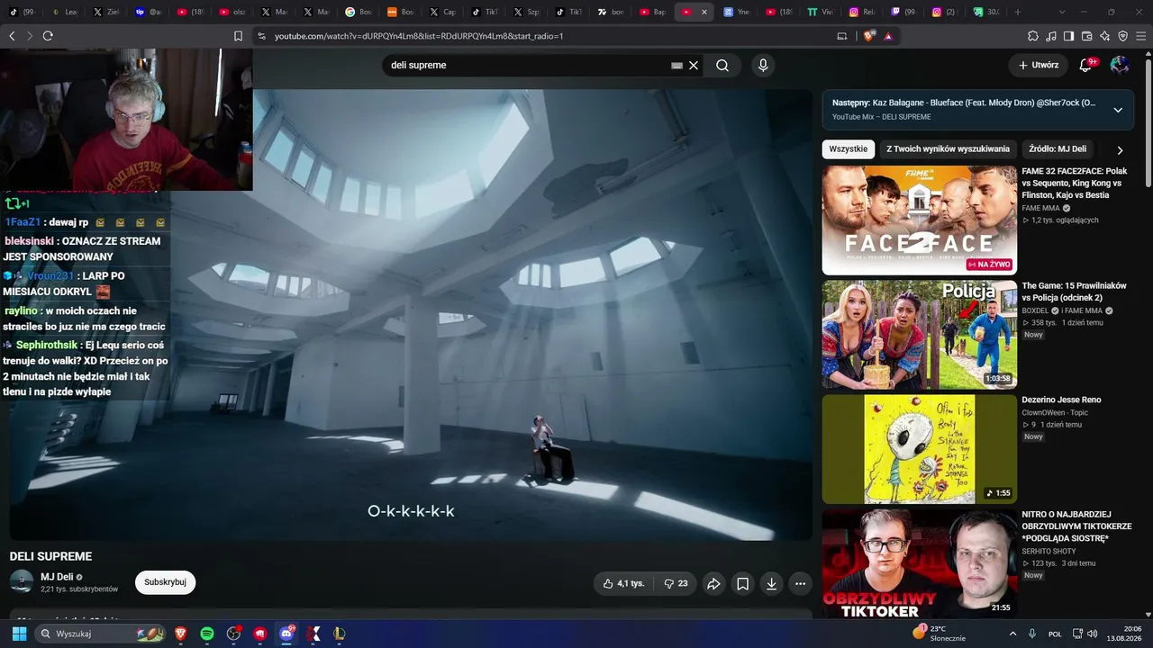
Task: Open Discord from taskbar
Action: pyautogui.click(x=287, y=634)
